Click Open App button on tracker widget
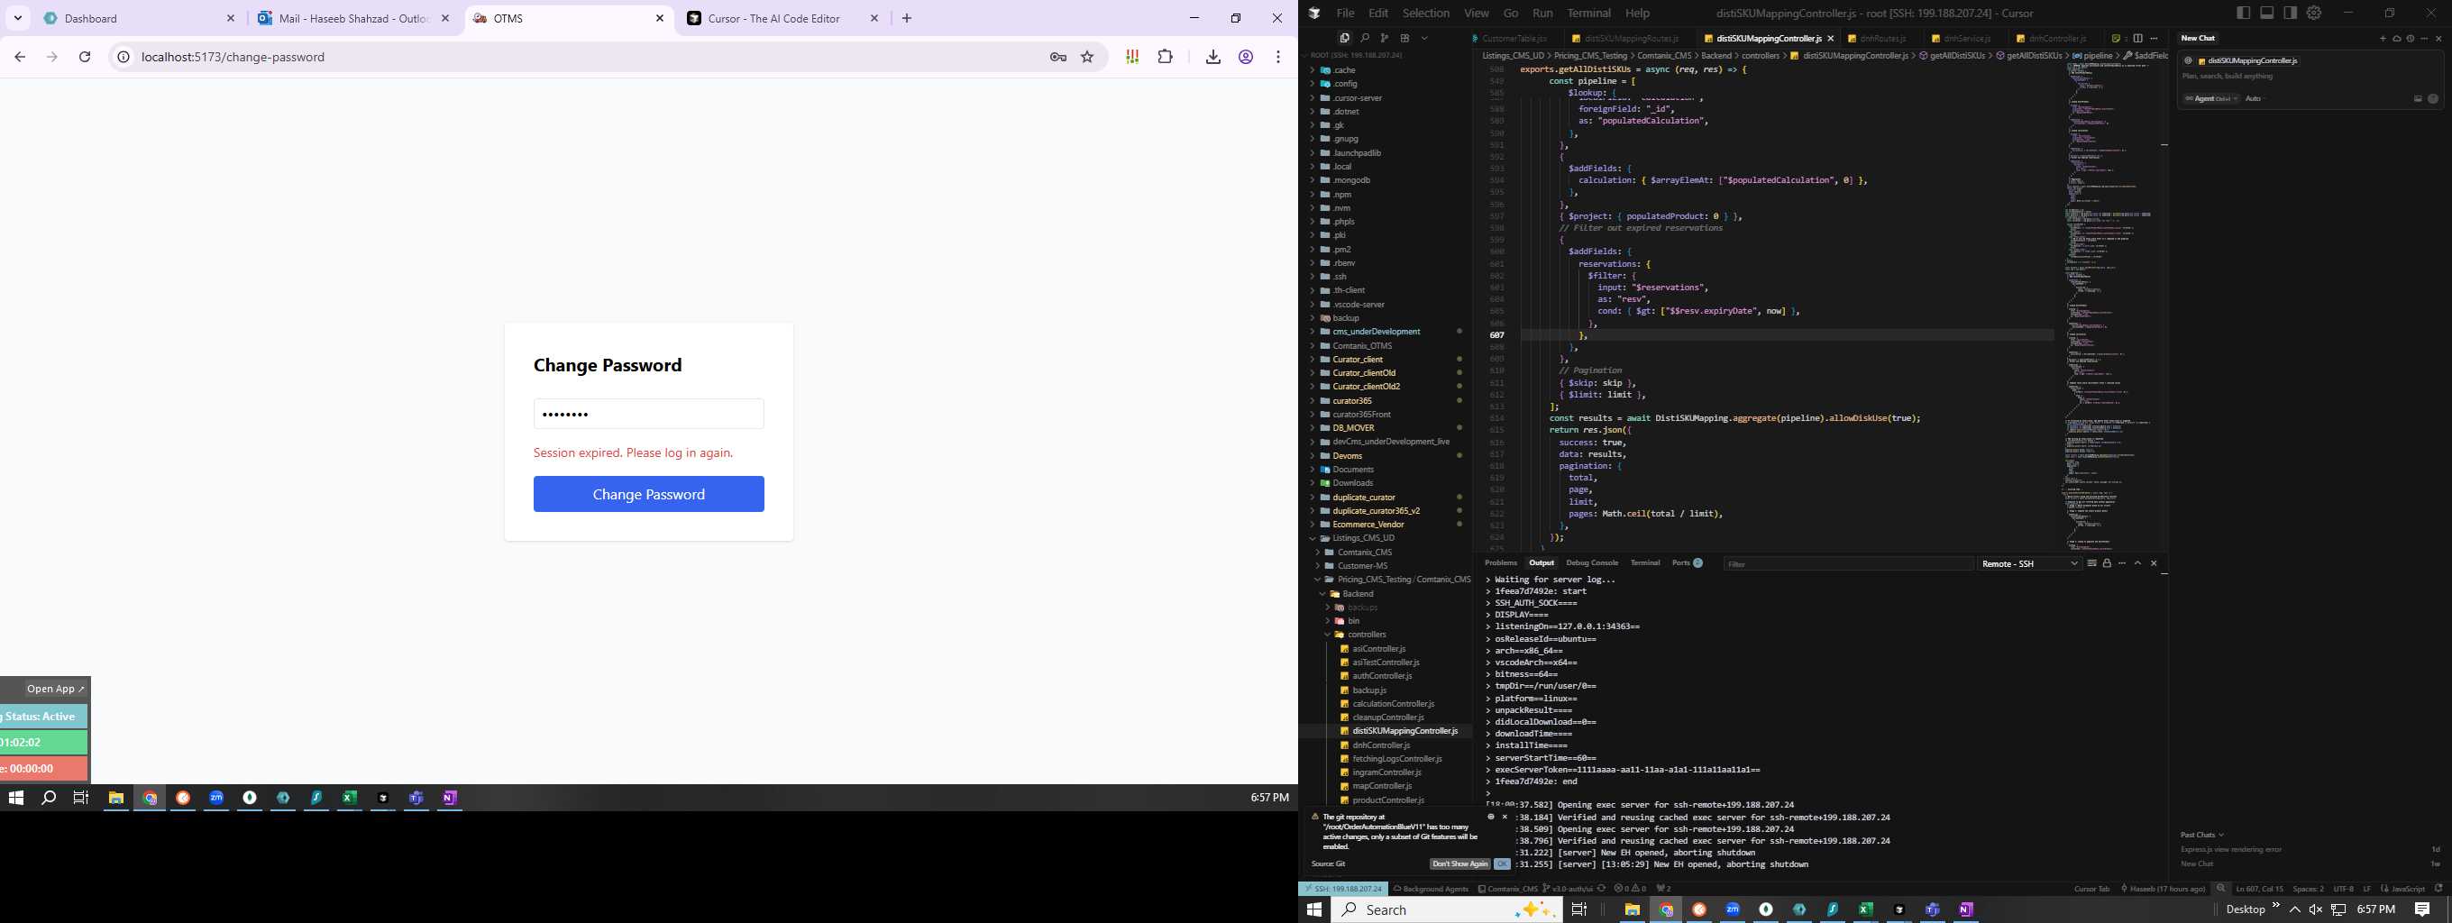This screenshot has height=923, width=2452. [55, 689]
